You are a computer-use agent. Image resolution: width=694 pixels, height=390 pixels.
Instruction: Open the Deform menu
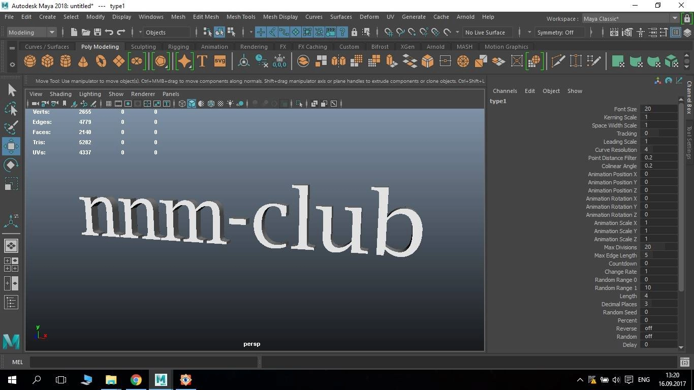click(x=369, y=17)
